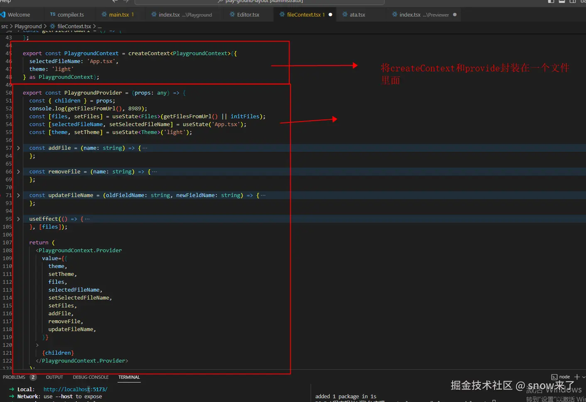Open the compiler.ts editor tab

click(70, 15)
